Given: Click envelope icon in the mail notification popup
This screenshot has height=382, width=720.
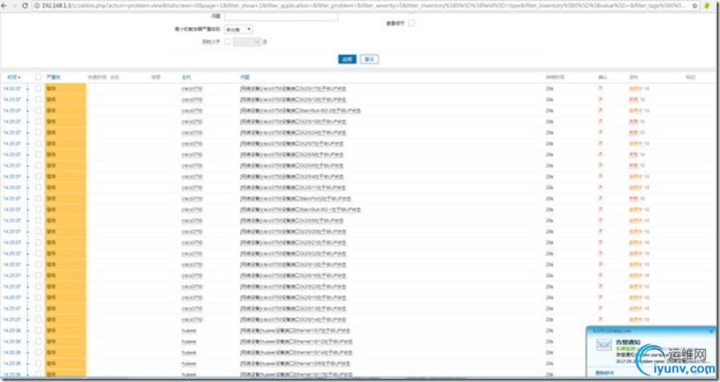Looking at the screenshot, I should click(x=604, y=345).
